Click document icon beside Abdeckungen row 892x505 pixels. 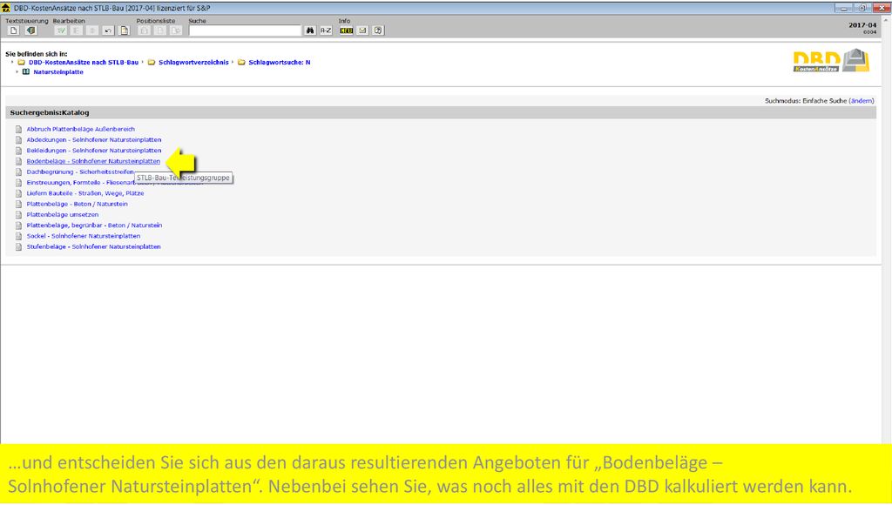pos(19,140)
